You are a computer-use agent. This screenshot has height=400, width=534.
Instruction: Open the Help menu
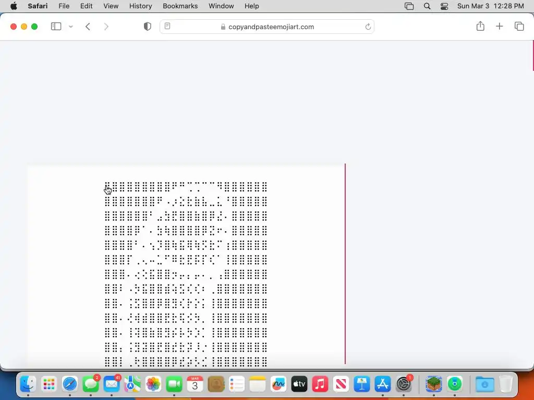click(252, 6)
